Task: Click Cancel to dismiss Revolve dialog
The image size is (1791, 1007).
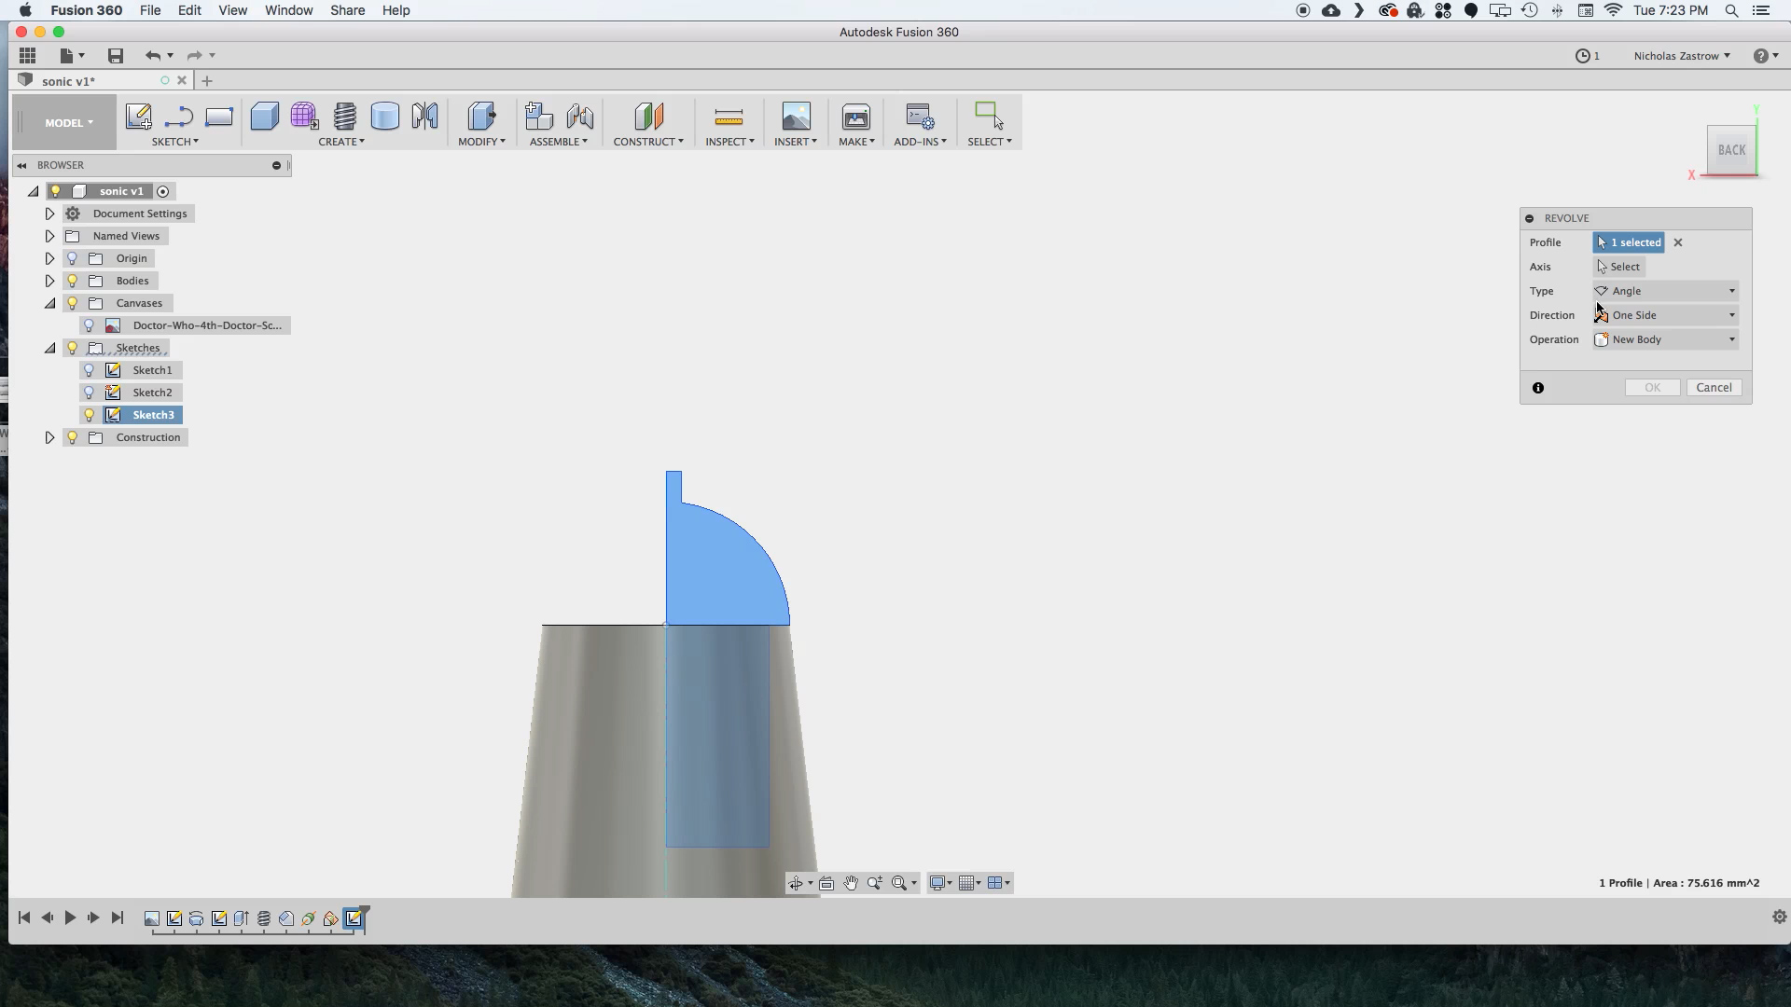Action: (x=1714, y=386)
